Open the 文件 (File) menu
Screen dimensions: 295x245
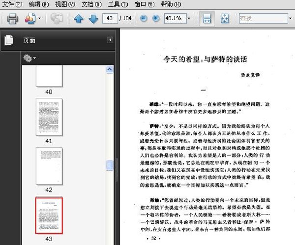(x=12, y=4)
